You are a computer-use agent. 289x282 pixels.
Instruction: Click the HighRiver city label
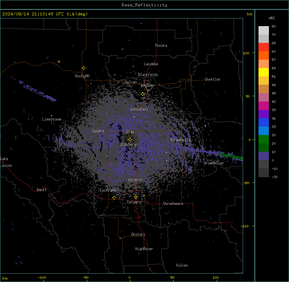click(144, 249)
